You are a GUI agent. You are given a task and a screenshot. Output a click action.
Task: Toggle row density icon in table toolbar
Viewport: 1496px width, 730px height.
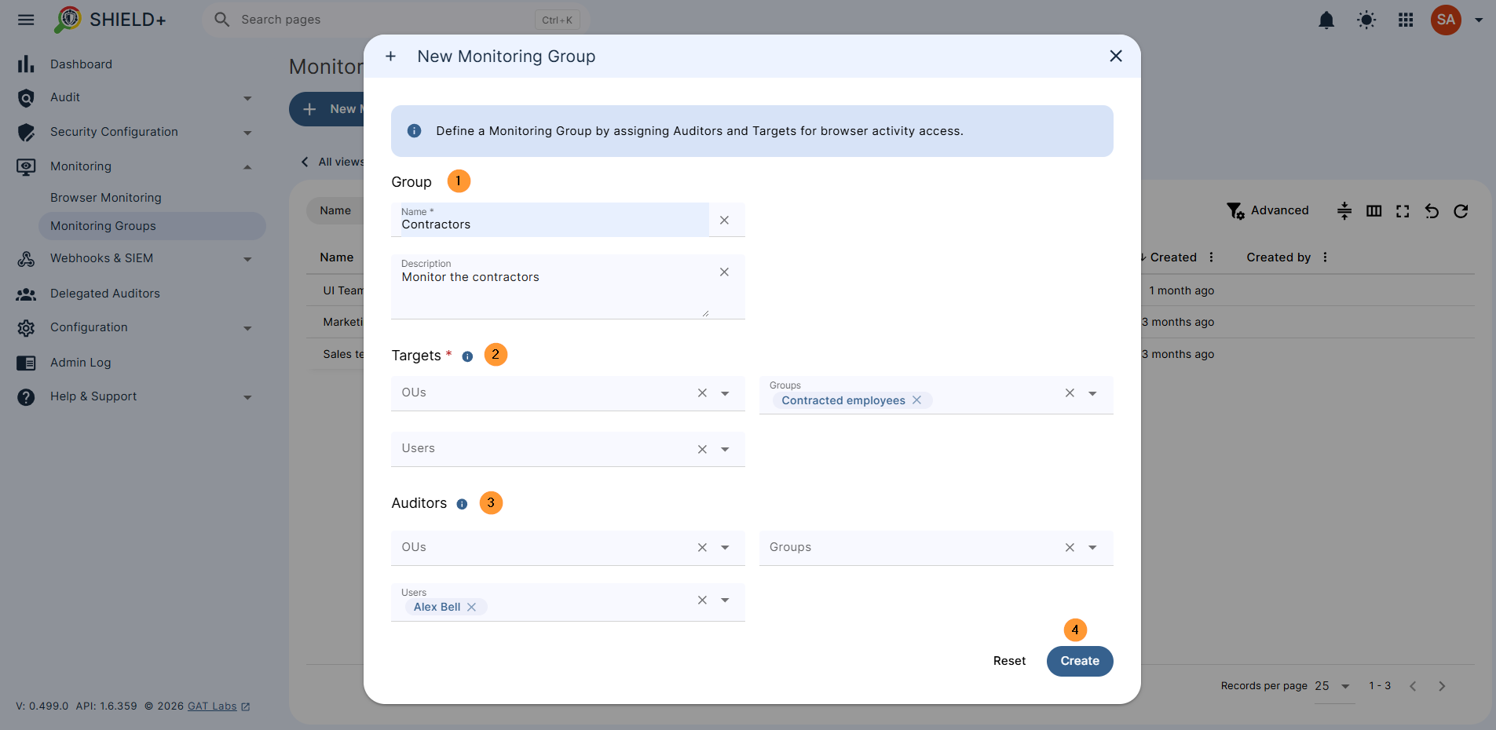pyautogui.click(x=1344, y=211)
